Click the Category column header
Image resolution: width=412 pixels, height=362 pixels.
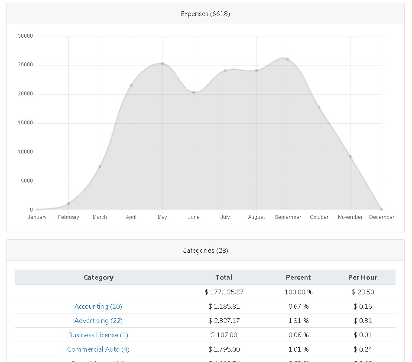98,277
